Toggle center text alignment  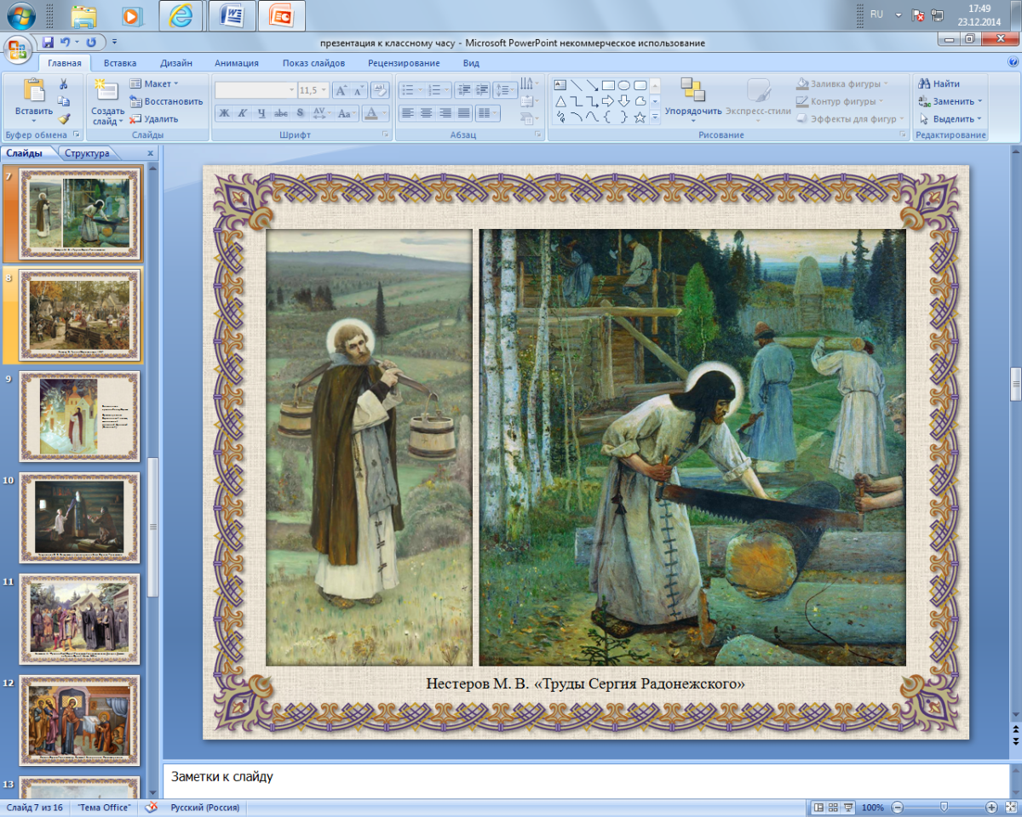click(426, 112)
